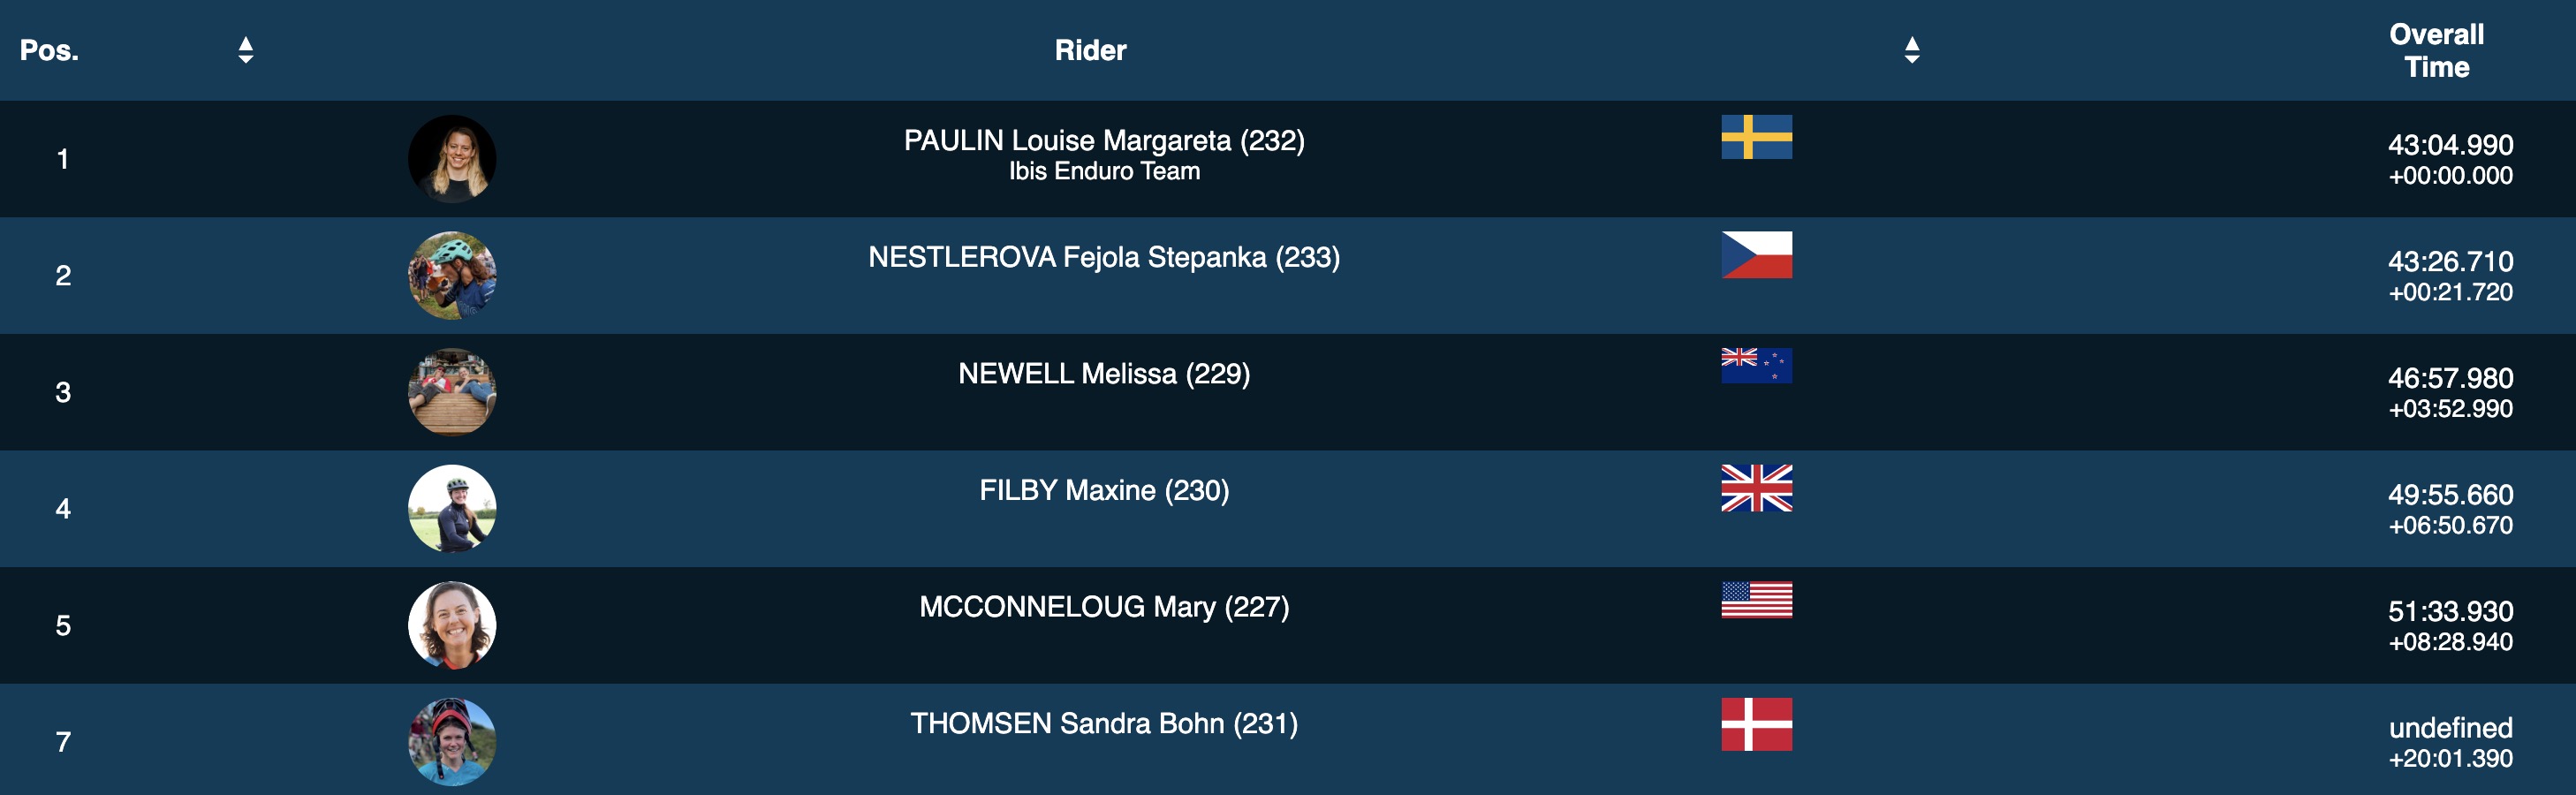The image size is (2576, 795).
Task: Click the Overall Time column header
Action: (x=2436, y=50)
